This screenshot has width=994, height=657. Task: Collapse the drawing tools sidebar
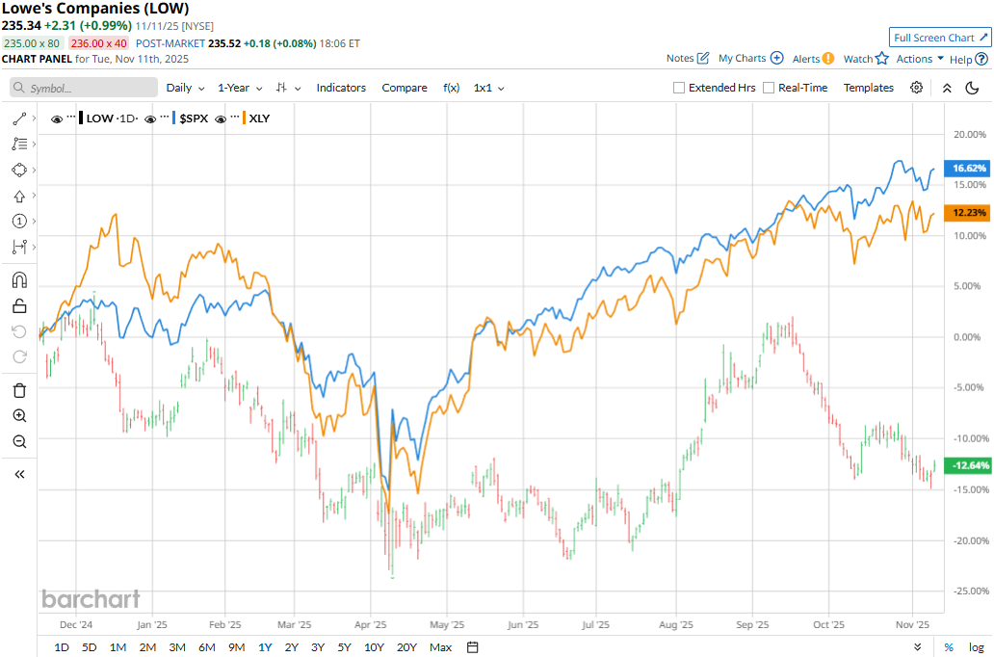[19, 474]
